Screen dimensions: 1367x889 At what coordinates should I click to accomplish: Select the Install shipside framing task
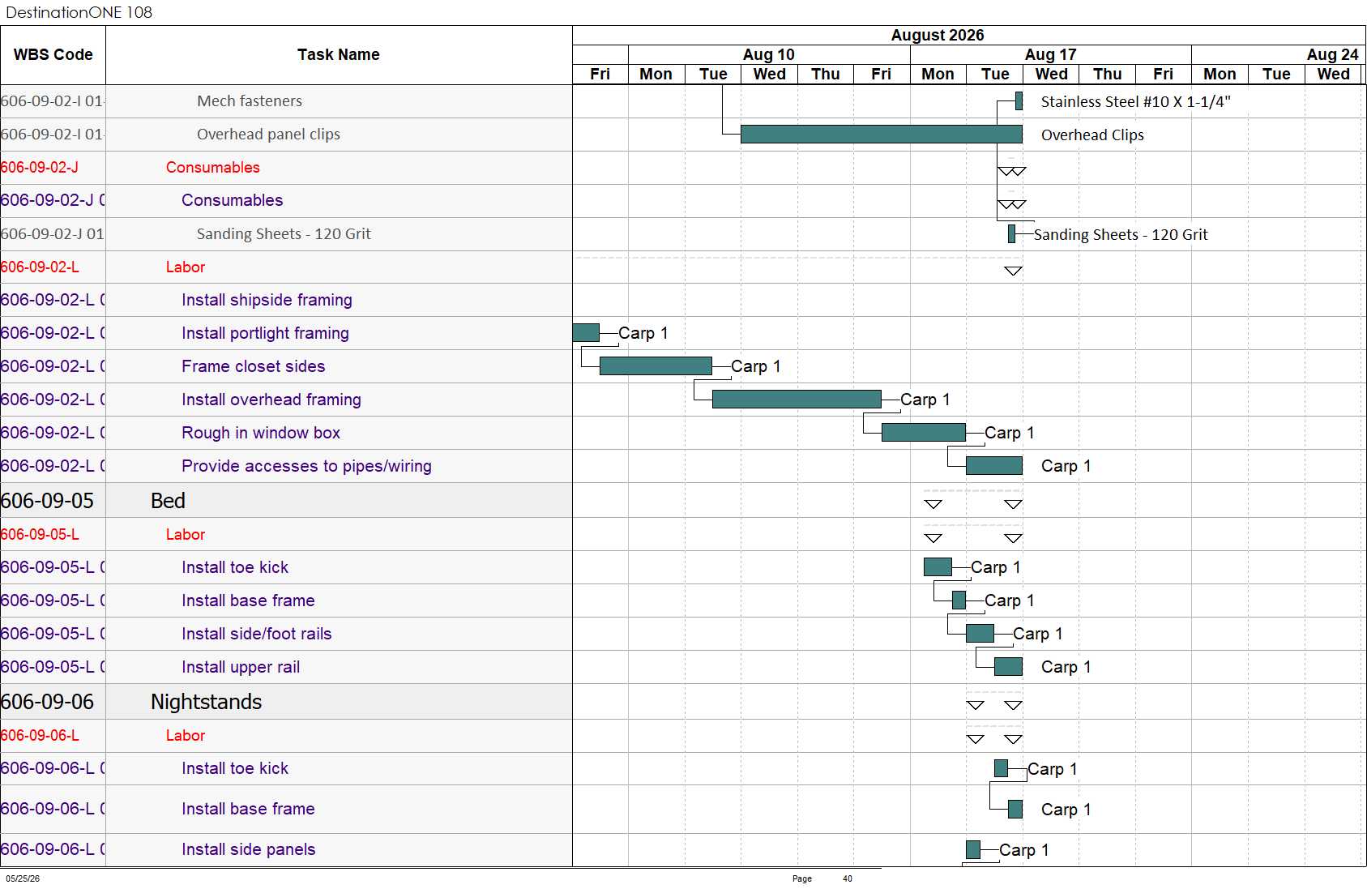tap(267, 301)
